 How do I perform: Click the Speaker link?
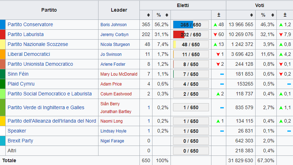coord(17,131)
